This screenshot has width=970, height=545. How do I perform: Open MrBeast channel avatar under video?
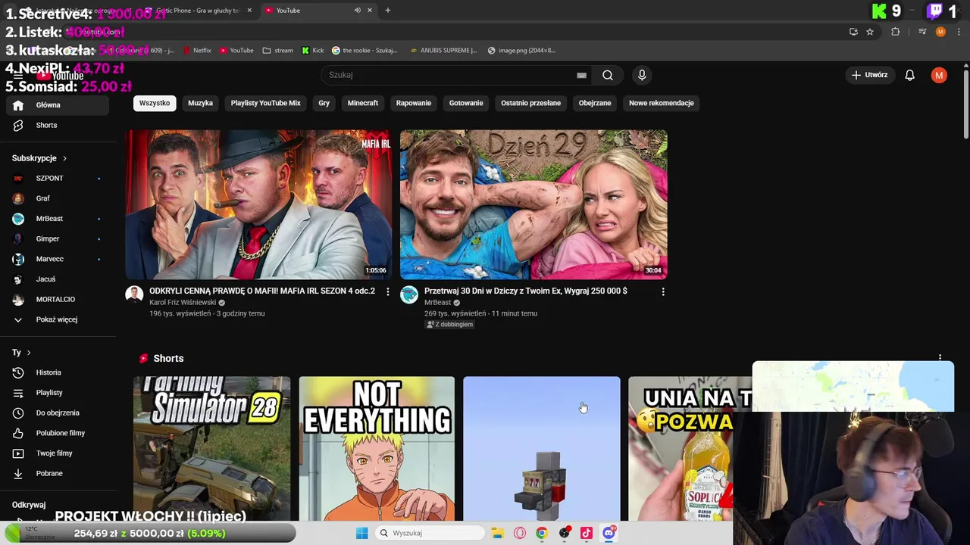coord(409,294)
